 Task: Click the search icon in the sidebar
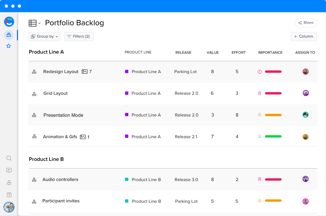[9, 158]
